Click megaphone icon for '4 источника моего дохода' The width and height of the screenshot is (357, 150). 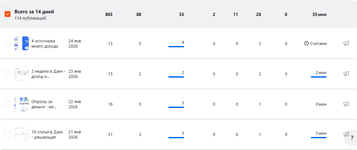(x=346, y=43)
